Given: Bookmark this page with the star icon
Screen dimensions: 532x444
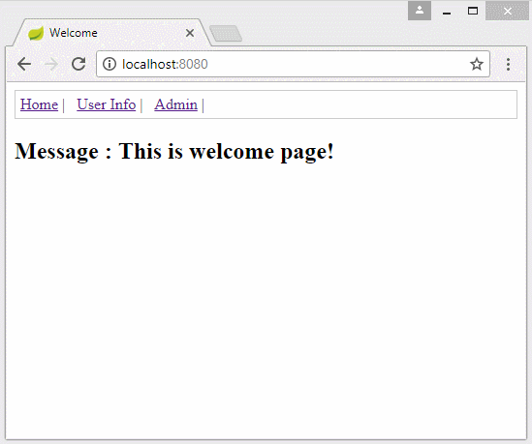Looking at the screenshot, I should coord(477,64).
